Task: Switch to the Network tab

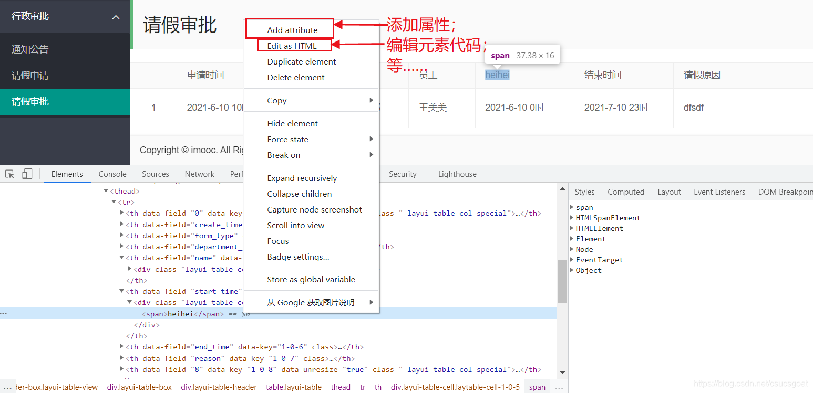Action: pos(200,174)
